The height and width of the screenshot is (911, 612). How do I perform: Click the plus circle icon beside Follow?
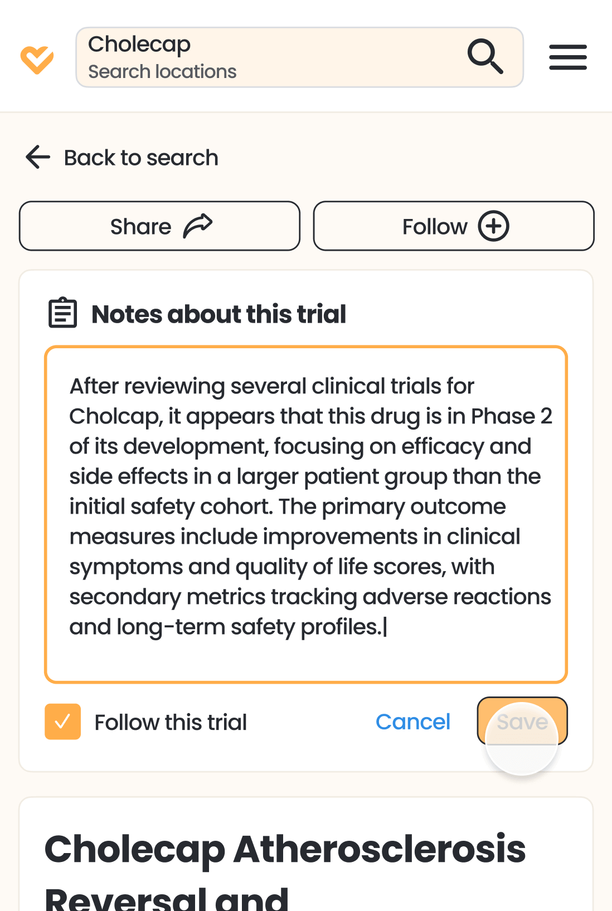pyautogui.click(x=493, y=226)
